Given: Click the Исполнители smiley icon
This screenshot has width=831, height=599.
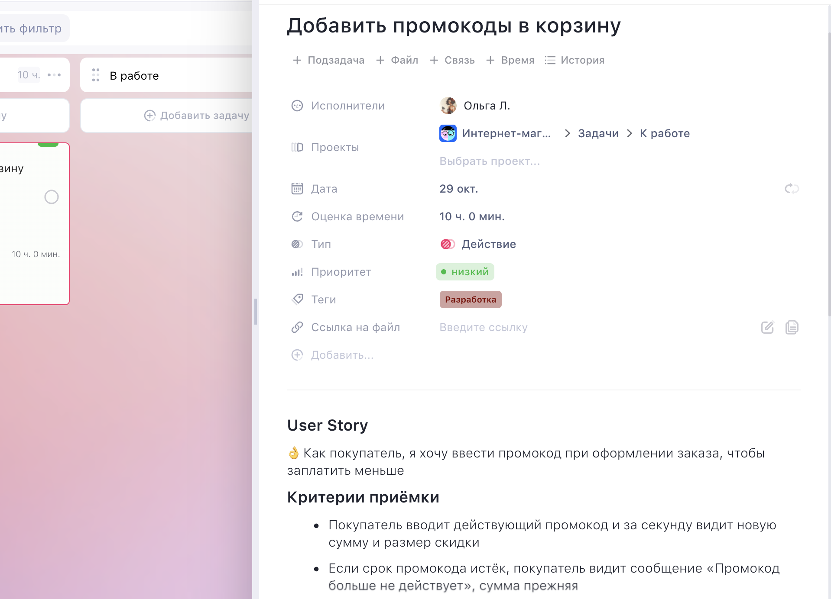Looking at the screenshot, I should tap(297, 106).
